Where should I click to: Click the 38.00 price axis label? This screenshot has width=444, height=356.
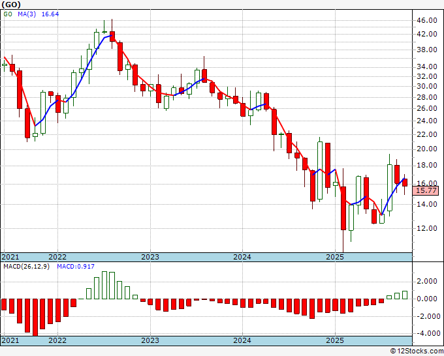pyautogui.click(x=427, y=50)
